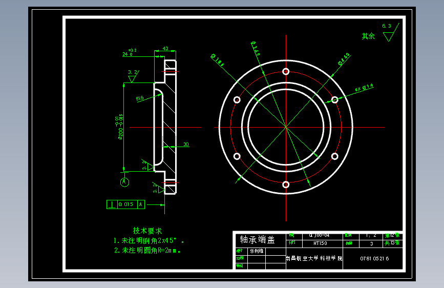Select the 24 +0.2 toleranced dimension

[x=130, y=52]
